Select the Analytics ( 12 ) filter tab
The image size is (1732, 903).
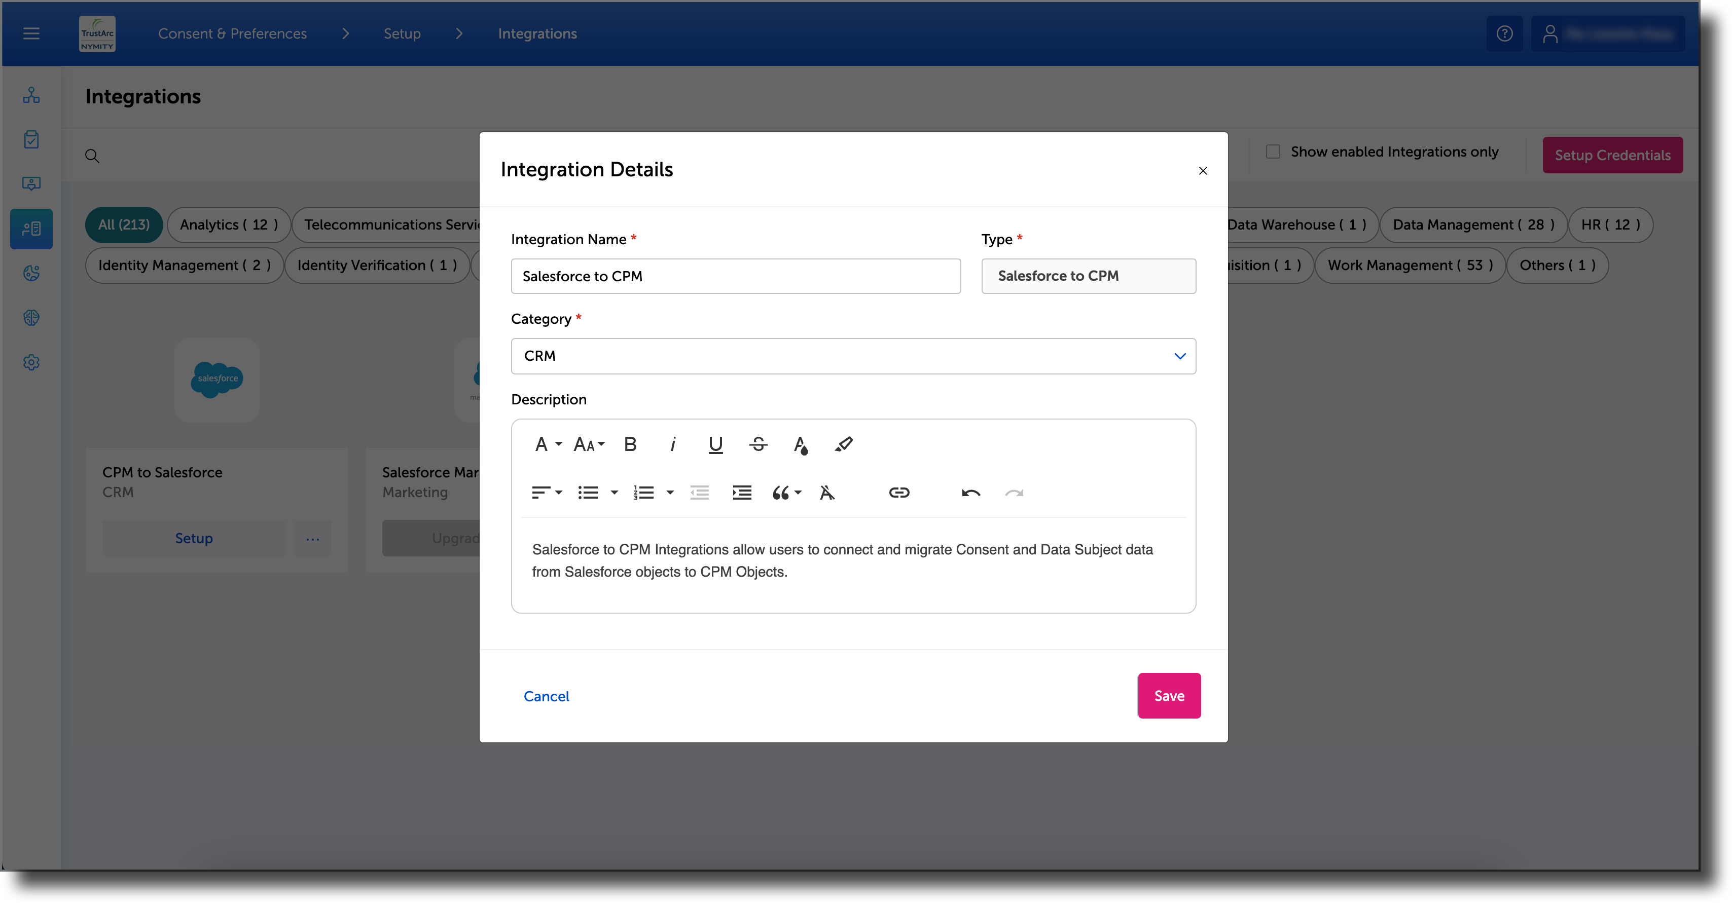tap(229, 224)
